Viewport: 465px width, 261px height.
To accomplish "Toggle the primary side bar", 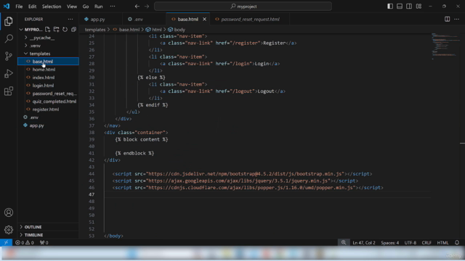I will click(x=390, y=7).
